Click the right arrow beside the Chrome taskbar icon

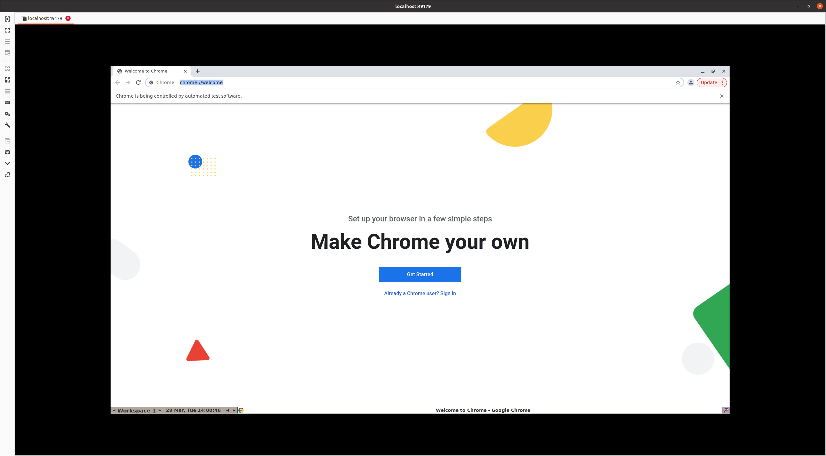(234, 410)
